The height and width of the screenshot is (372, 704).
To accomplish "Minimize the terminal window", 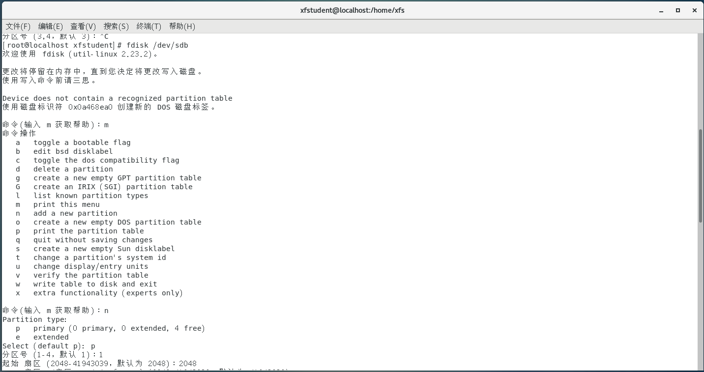I will pyautogui.click(x=662, y=10).
